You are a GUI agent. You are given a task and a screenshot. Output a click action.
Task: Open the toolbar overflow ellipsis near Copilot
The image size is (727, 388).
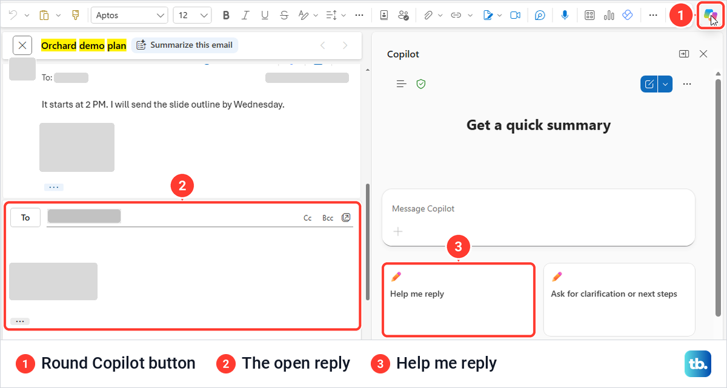pos(652,15)
